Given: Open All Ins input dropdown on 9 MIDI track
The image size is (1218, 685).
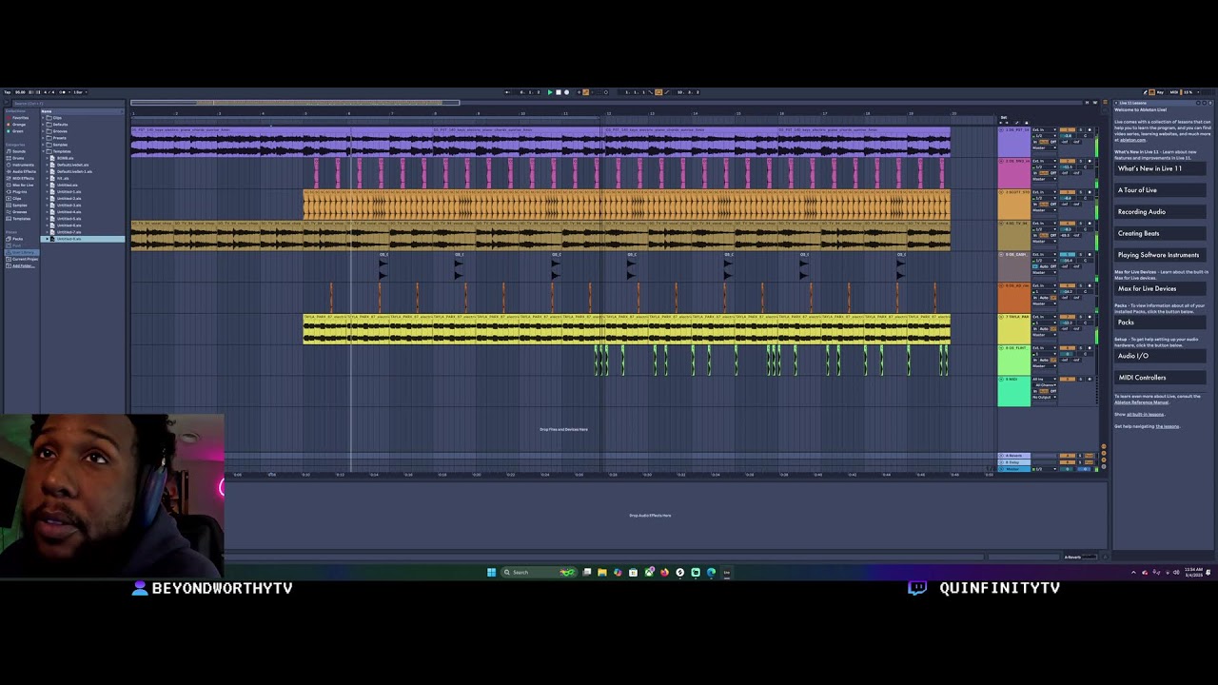Looking at the screenshot, I should [x=1044, y=379].
